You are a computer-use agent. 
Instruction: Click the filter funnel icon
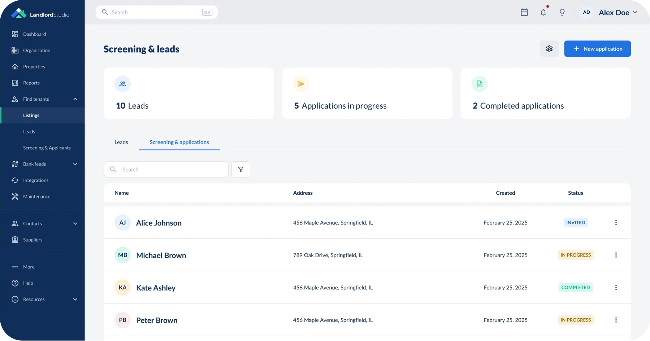pos(240,170)
